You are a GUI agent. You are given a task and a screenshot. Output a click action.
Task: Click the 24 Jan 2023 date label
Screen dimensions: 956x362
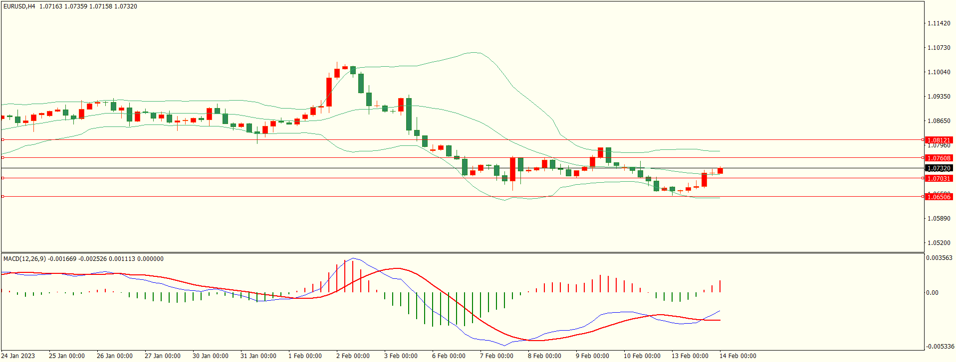click(x=18, y=356)
